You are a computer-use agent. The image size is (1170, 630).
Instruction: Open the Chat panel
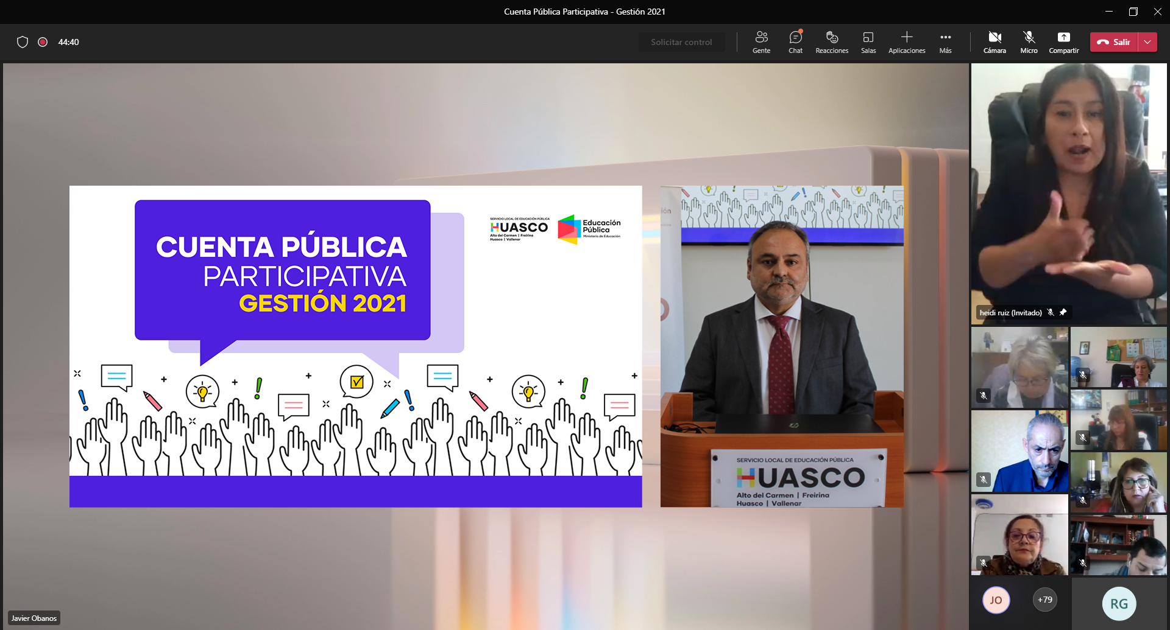tap(795, 42)
